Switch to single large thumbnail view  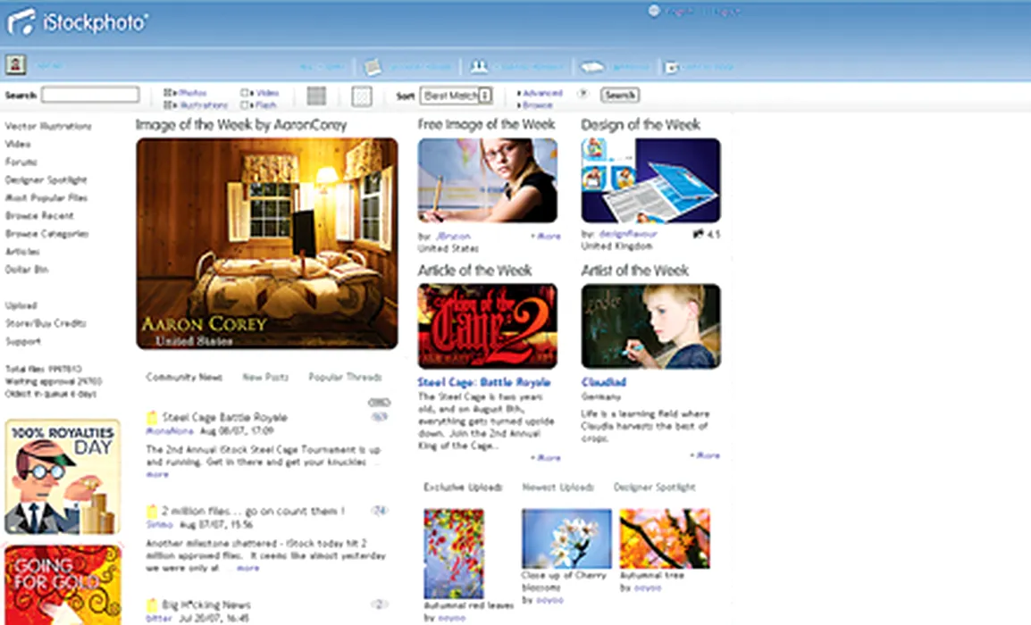(361, 96)
